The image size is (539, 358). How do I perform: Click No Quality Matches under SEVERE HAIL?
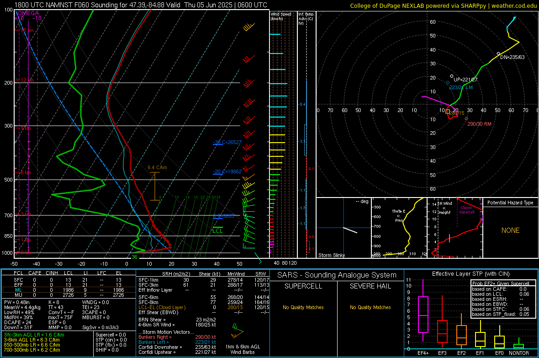(x=370, y=307)
